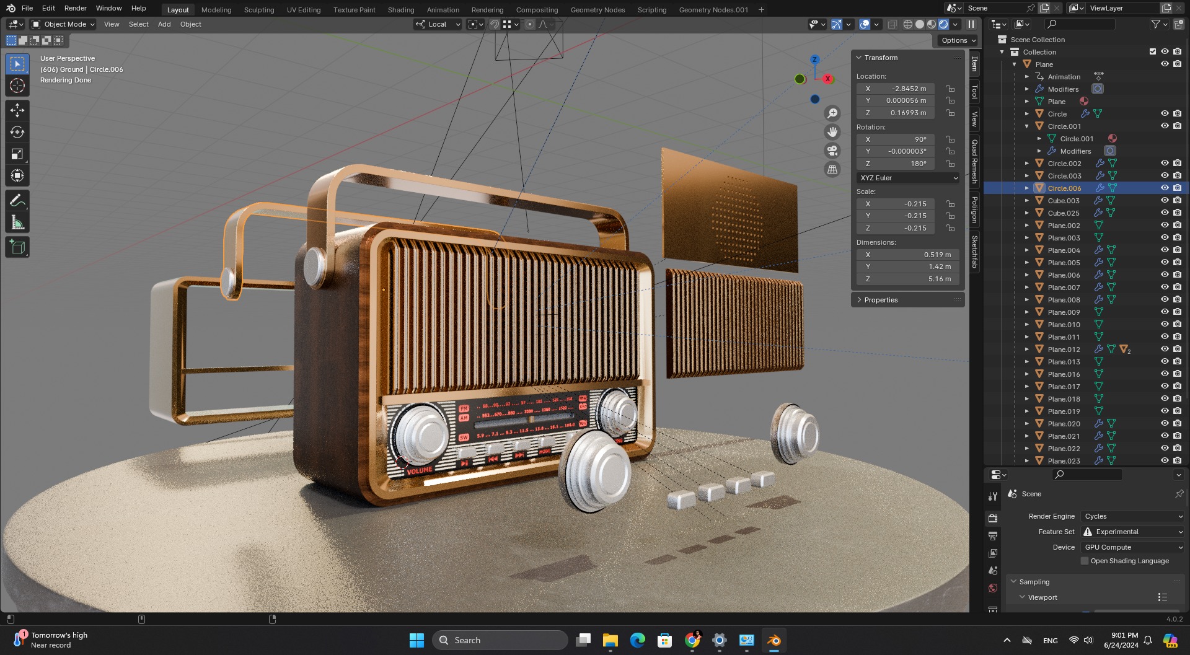This screenshot has width=1190, height=655.
Task: Collapse the Circle.001 tree item
Action: click(x=1027, y=126)
